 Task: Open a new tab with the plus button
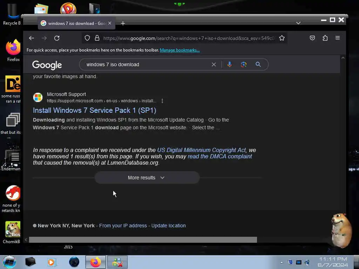123,23
